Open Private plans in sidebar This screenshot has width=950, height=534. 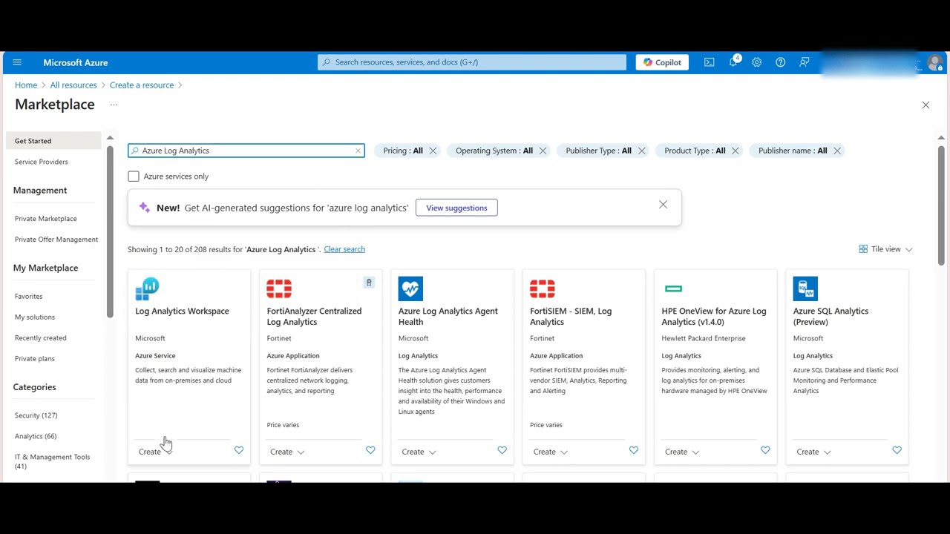coord(35,359)
